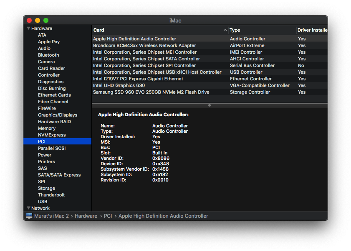
Task: Select Samsung SSD 960 EVO NVMe row
Action: (x=210, y=92)
